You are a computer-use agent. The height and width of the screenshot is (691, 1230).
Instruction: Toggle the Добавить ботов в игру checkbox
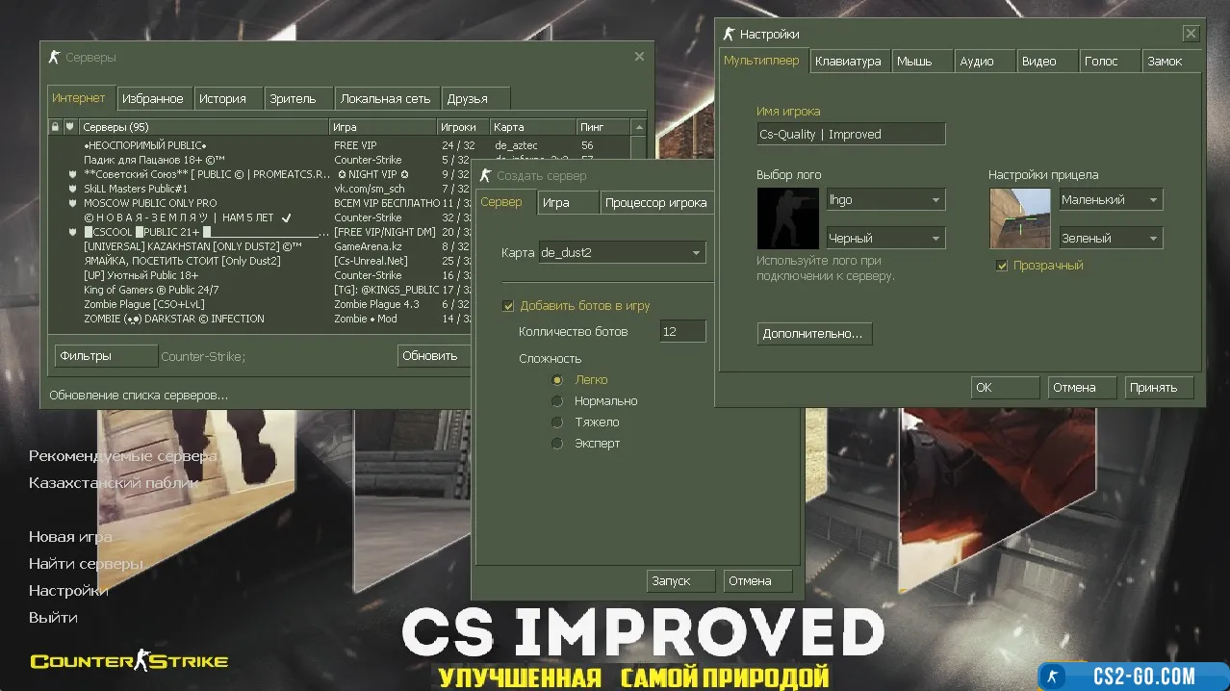click(x=508, y=306)
